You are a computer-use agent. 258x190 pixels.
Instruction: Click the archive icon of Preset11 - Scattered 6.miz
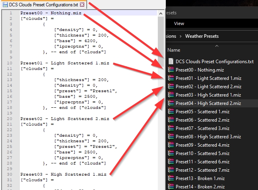click(x=171, y=162)
